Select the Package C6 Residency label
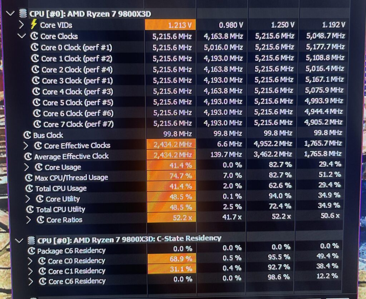This screenshot has width=366, height=299. click(71, 251)
